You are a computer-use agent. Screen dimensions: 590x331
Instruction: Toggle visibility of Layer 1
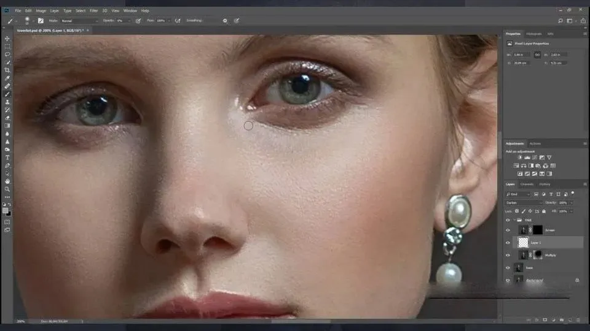coord(508,243)
